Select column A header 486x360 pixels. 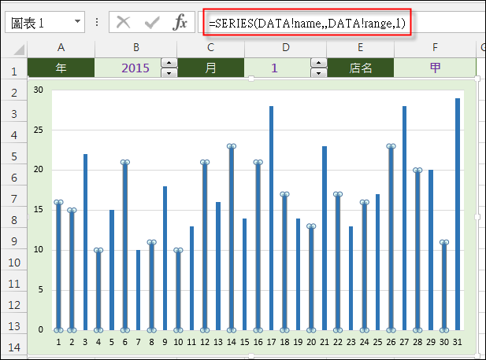coord(61,48)
